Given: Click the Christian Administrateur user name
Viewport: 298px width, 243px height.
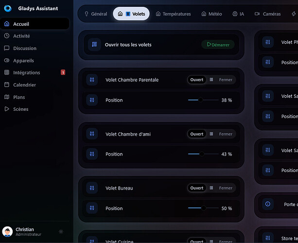Looking at the screenshot, I should click(x=28, y=232).
